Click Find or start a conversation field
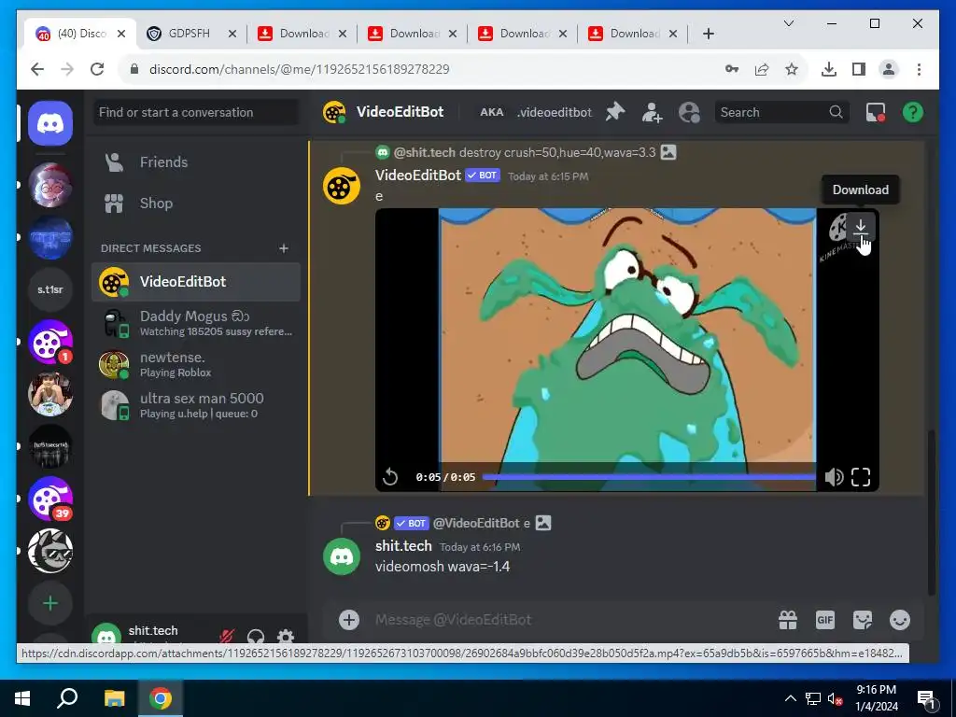Screen dimensions: 956x717 click(196, 112)
